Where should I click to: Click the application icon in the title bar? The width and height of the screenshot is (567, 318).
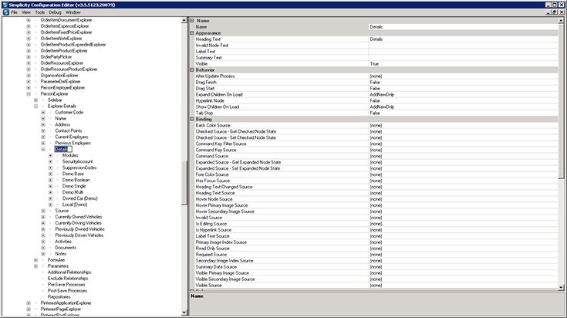pyautogui.click(x=4, y=4)
